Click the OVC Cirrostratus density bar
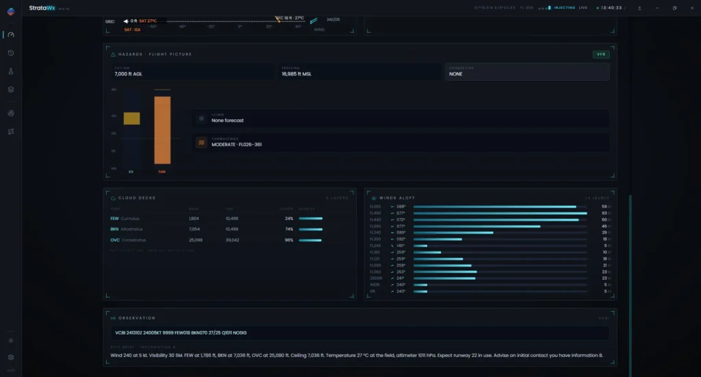 click(311, 241)
